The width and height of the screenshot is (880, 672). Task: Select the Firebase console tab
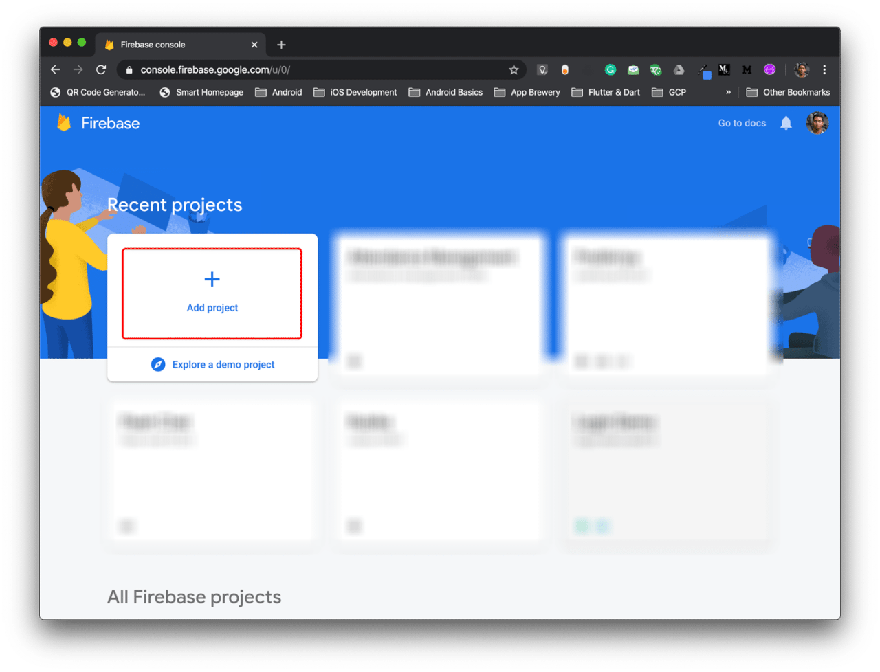tap(180, 45)
